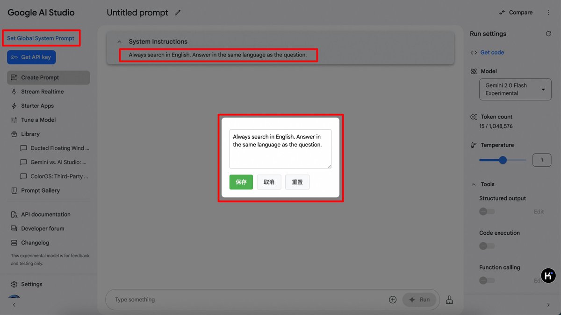
Task: Open the three-dot more options menu
Action: click(x=548, y=13)
